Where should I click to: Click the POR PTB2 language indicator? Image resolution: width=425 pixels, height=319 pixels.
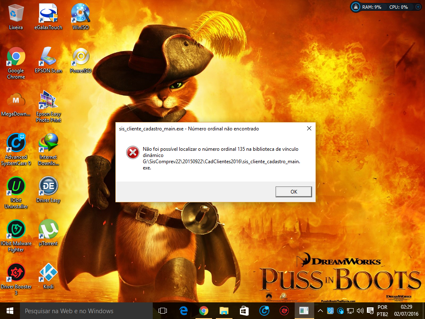382,311
